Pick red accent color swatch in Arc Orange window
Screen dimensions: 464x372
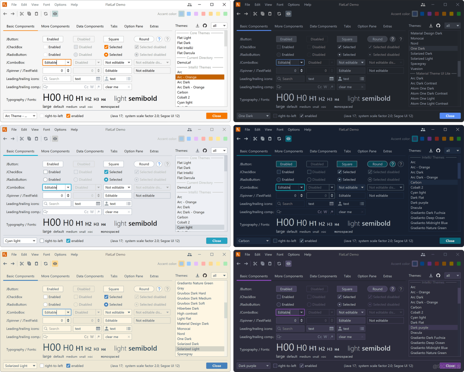pos(203,14)
